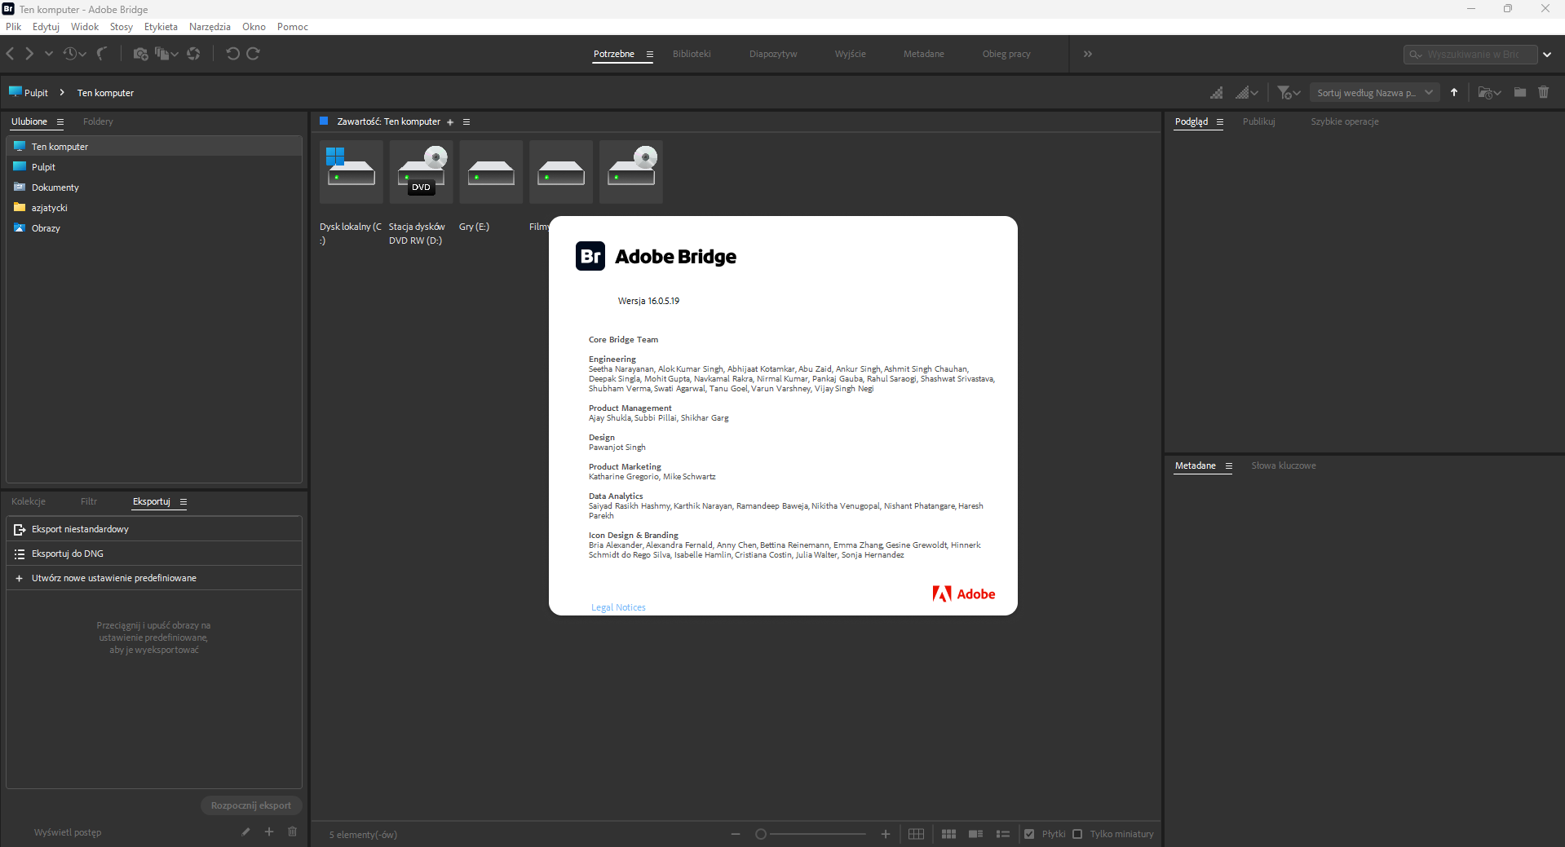This screenshot has width=1565, height=847.
Task: Click Eksport niestandardowy preset
Action: pyautogui.click(x=154, y=529)
